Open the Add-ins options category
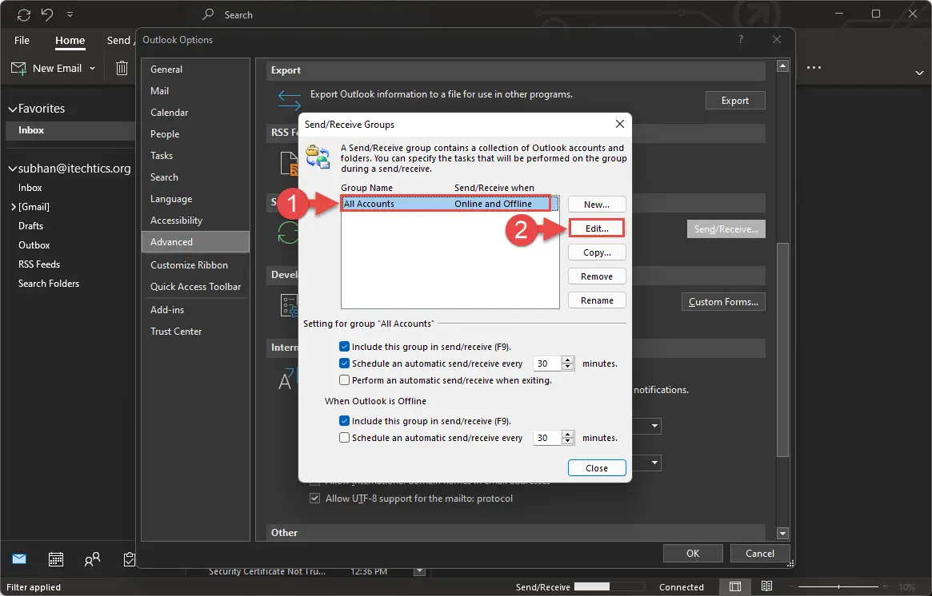 195,310
